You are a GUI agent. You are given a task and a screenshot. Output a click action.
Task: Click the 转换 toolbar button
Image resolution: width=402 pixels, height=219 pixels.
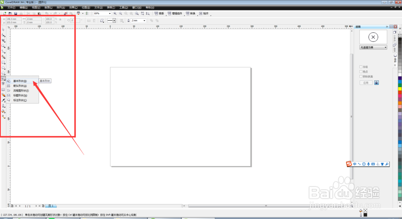click(191, 13)
